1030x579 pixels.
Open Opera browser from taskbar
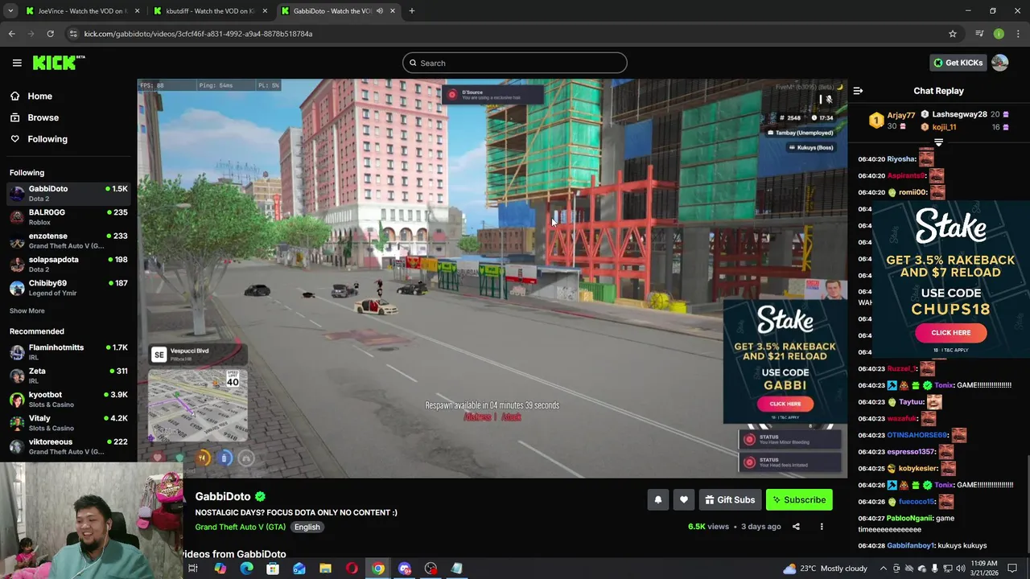point(352,569)
